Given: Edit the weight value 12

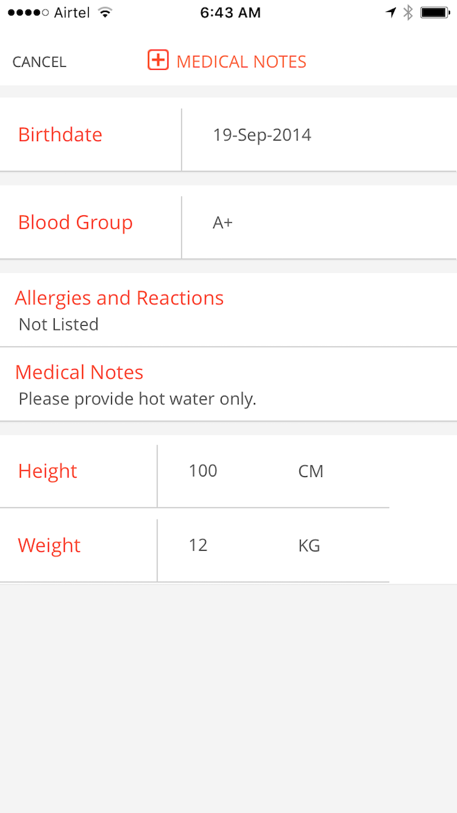Looking at the screenshot, I should 198,545.
